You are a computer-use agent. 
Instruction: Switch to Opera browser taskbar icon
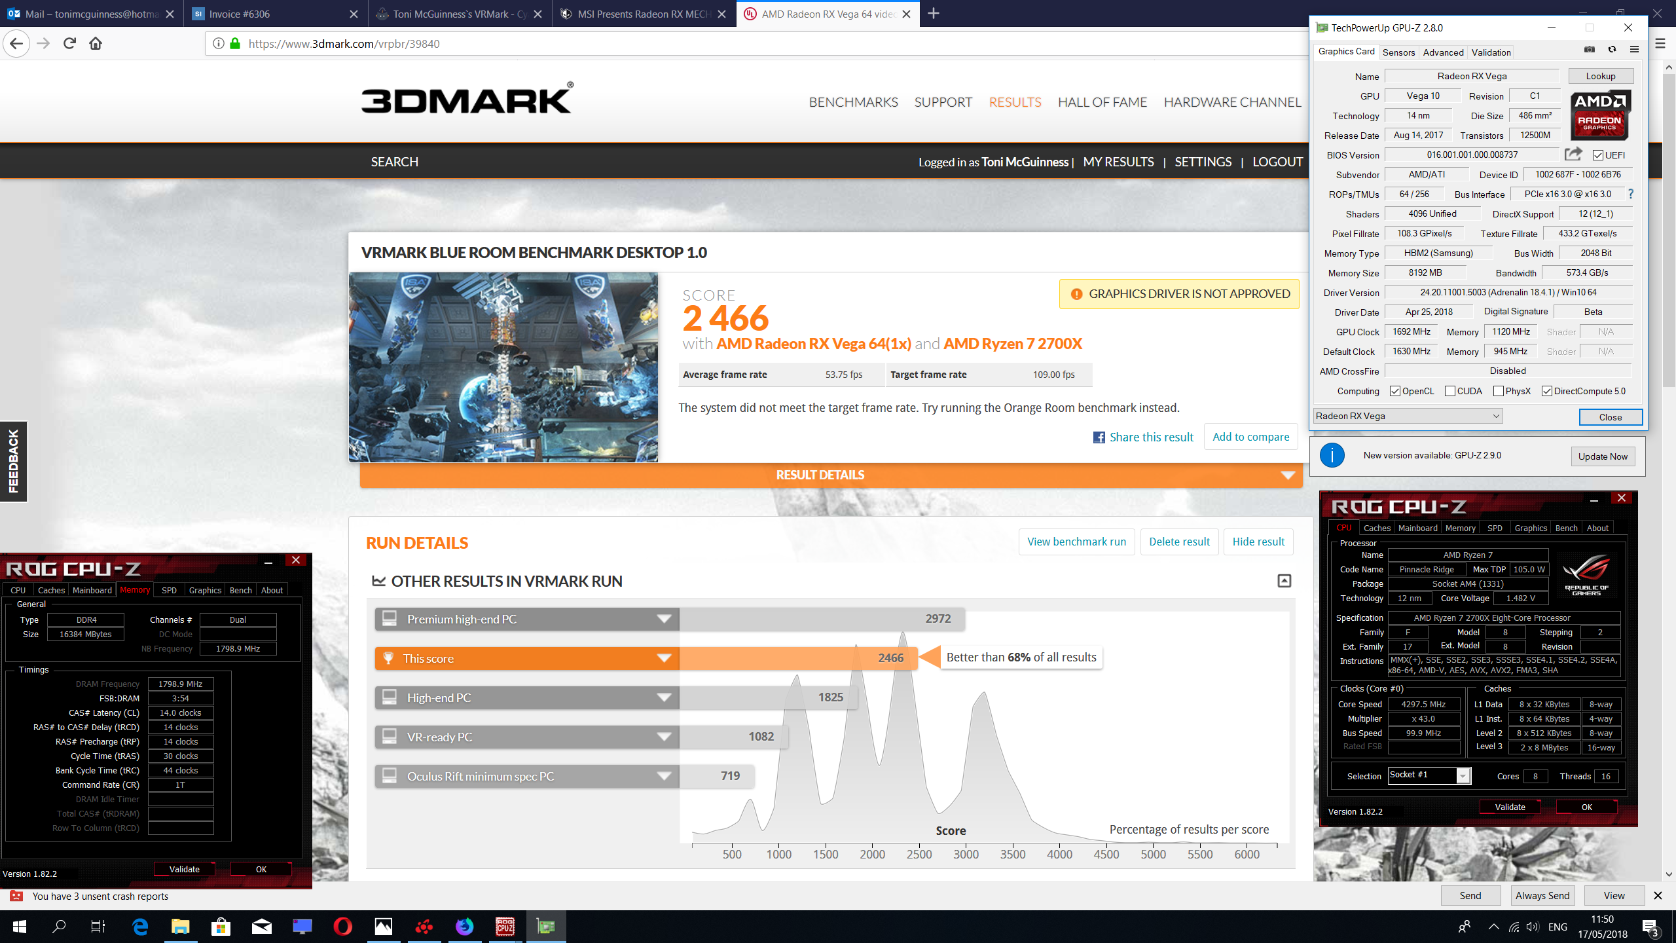pos(342,927)
